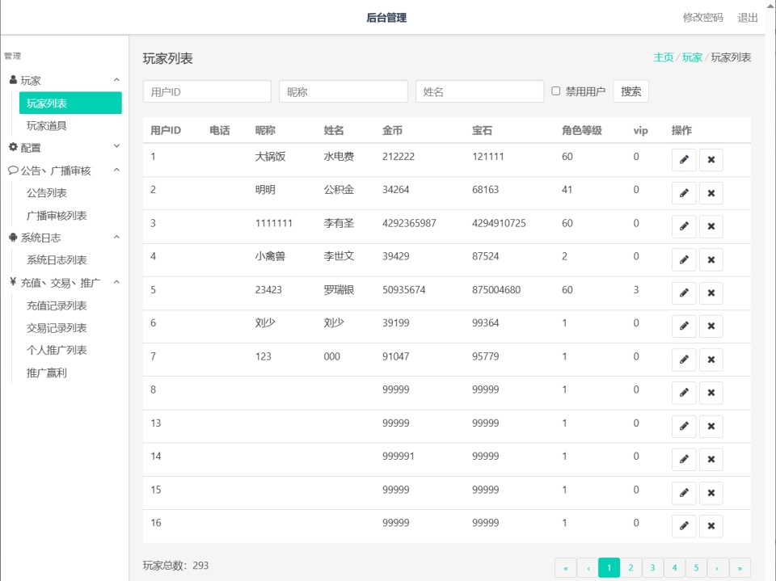776x581 pixels.
Task: Edit user 1 with pencil icon
Action: click(684, 160)
